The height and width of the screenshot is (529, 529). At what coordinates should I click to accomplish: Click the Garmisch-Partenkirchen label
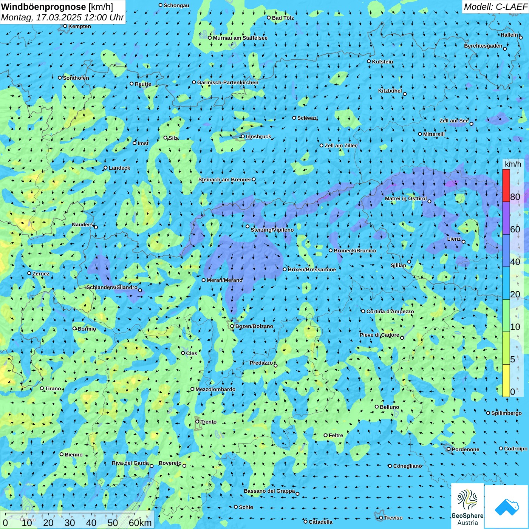pos(227,82)
